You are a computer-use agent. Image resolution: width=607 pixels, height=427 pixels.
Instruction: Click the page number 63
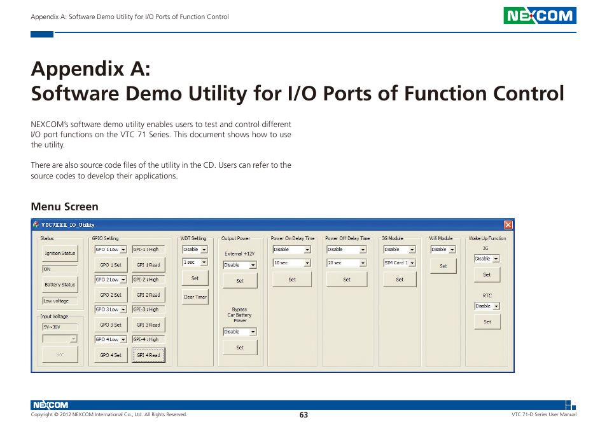[303, 415]
